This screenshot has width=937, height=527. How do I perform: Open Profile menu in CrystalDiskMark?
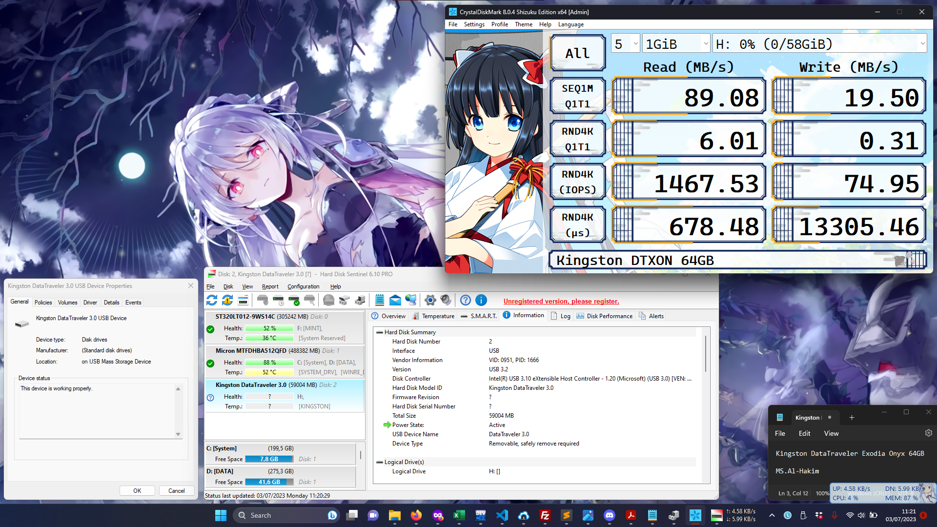(499, 24)
